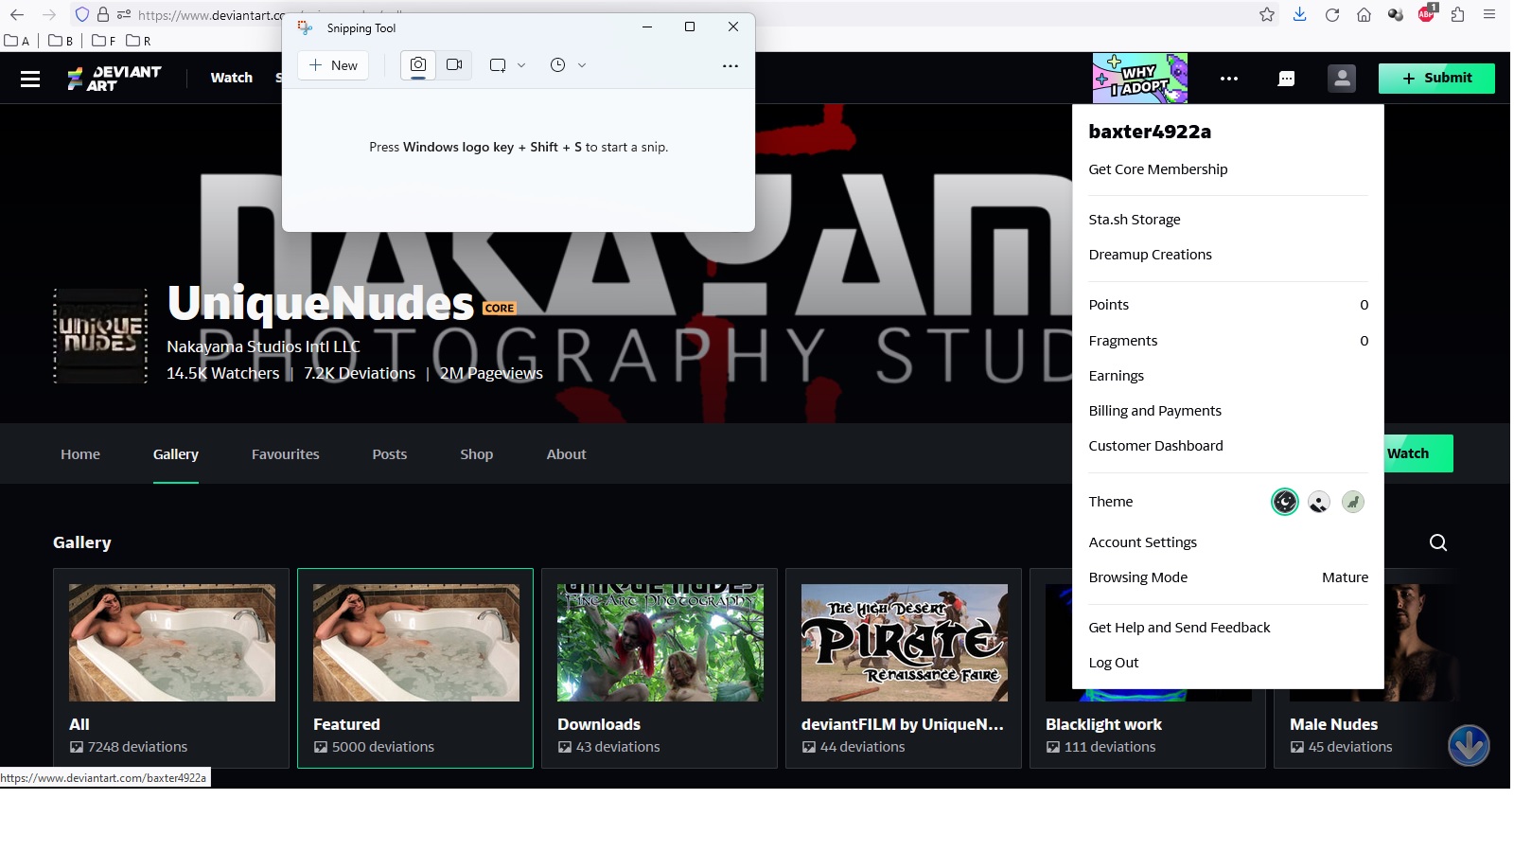
Task: Open bookmark folder B
Action: tap(61, 41)
